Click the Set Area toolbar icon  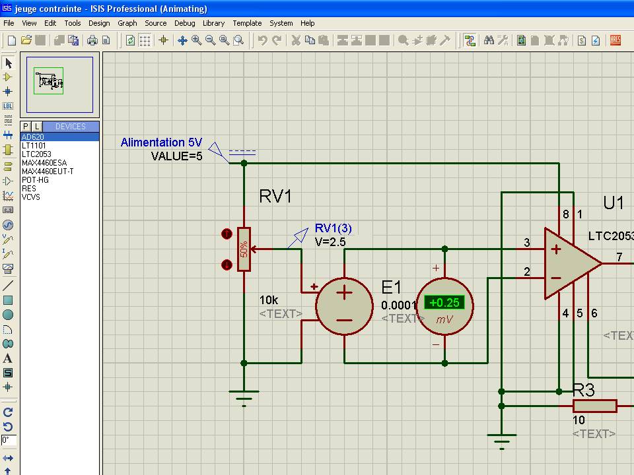pyautogui.click(x=106, y=40)
